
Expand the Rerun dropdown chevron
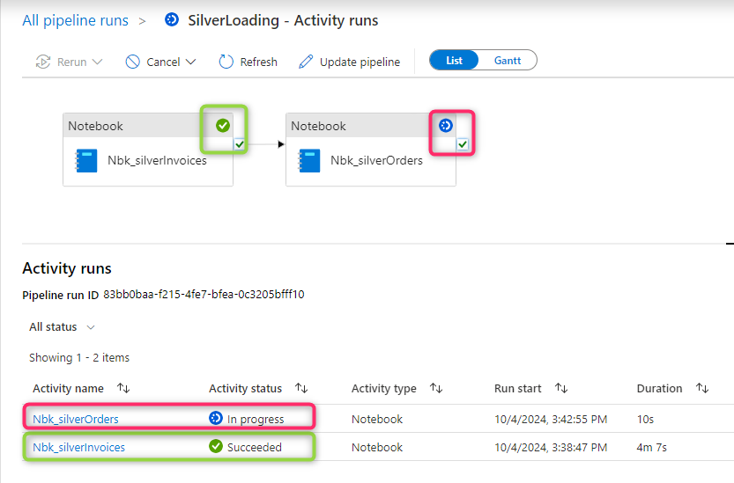tap(97, 62)
